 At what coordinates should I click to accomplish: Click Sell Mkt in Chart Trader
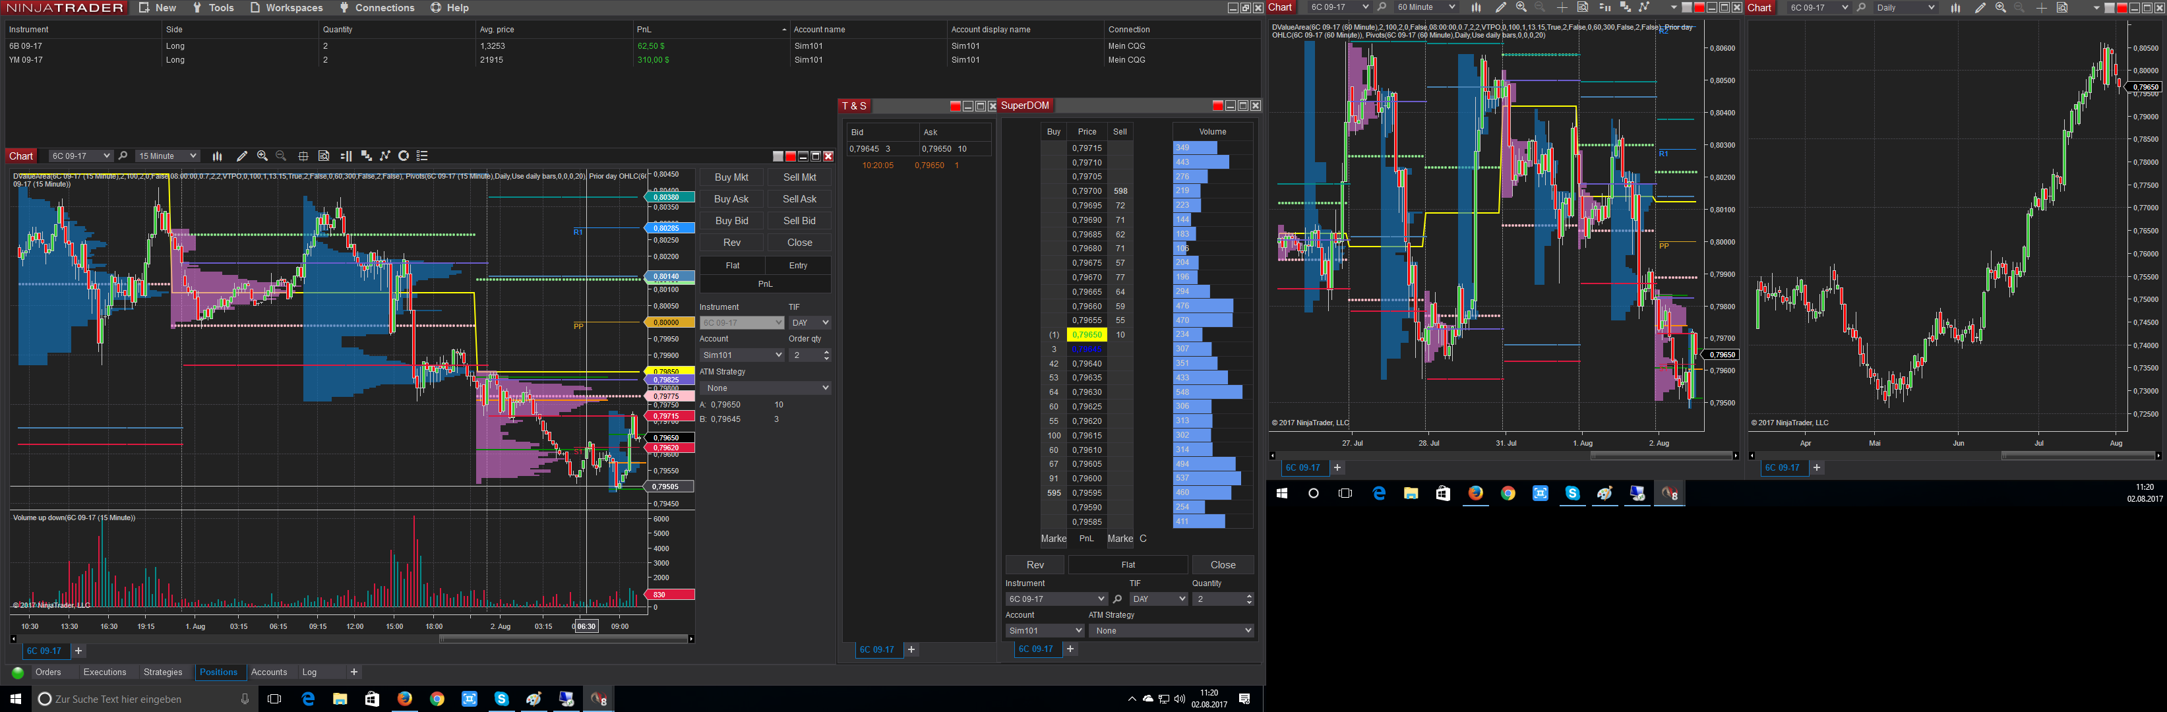pyautogui.click(x=799, y=177)
